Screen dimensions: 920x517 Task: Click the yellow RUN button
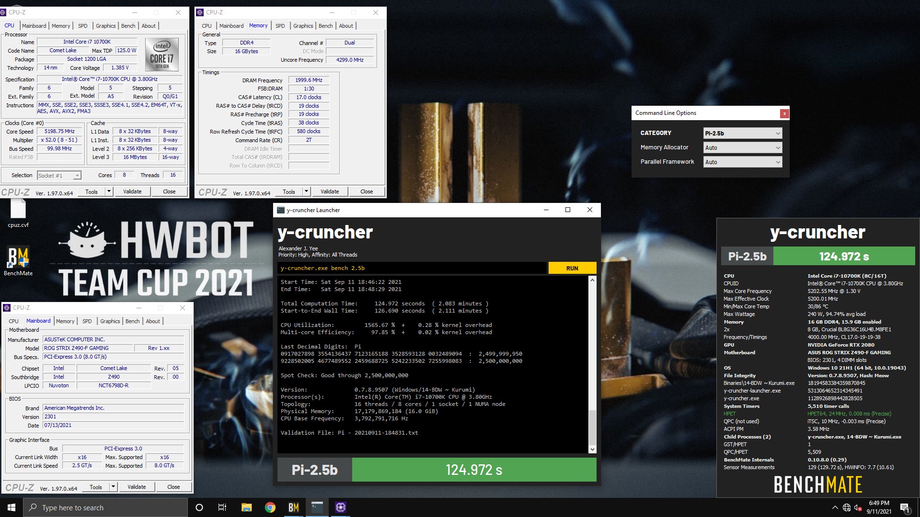click(572, 268)
